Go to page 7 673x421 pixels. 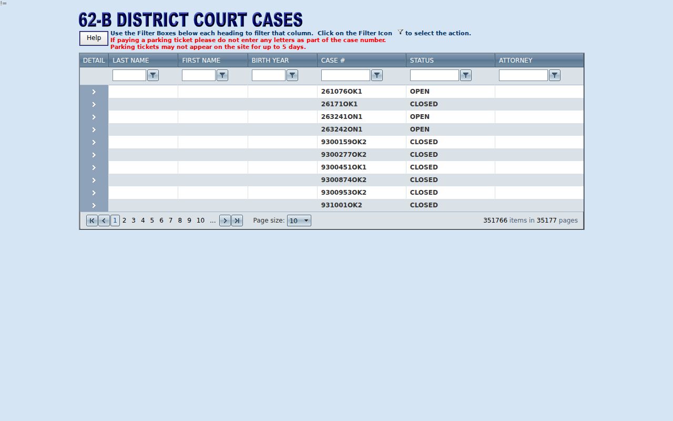click(170, 220)
